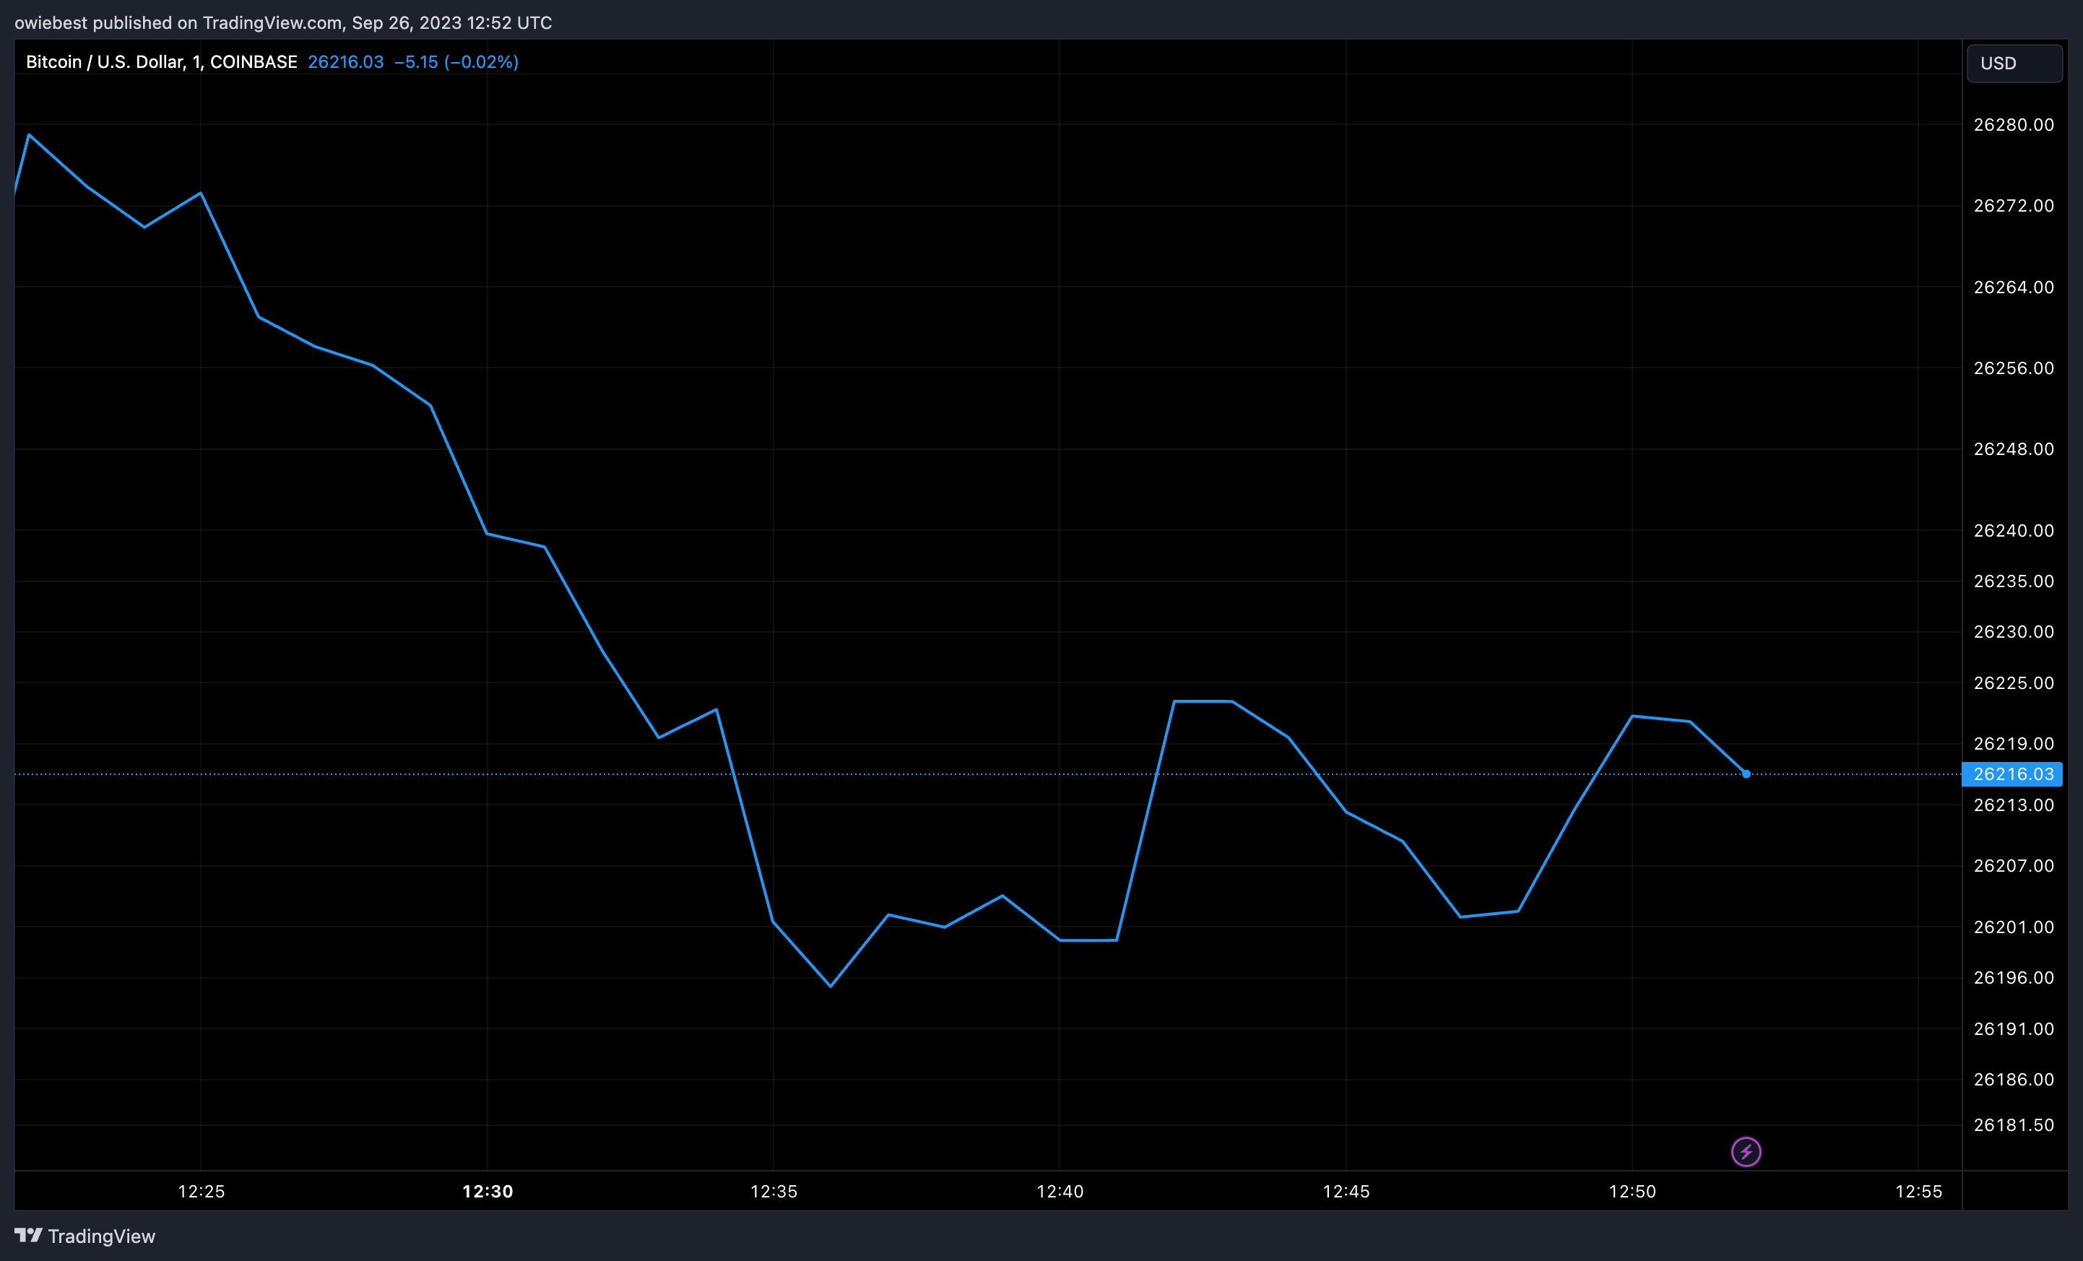
Task: Click the 26191.00 price axis label
Action: click(x=2014, y=1029)
